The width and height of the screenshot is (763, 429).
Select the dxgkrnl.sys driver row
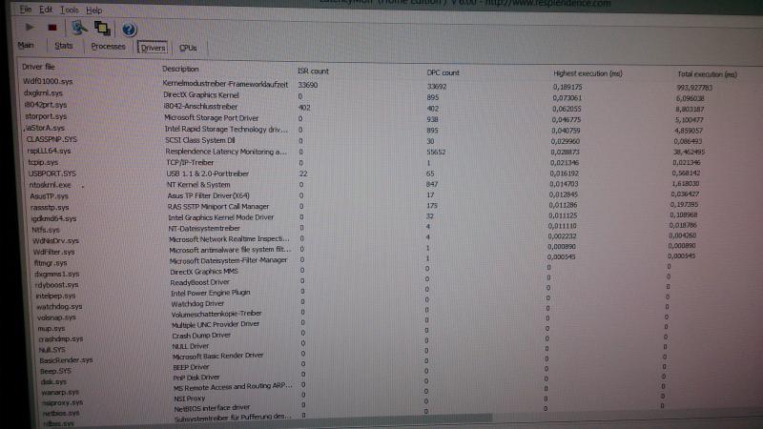[43, 92]
